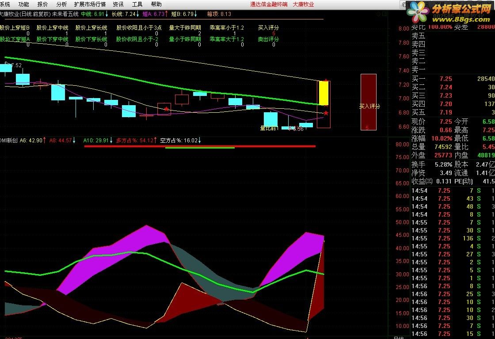Click the red star marker on hollow candle

(x=166, y=109)
